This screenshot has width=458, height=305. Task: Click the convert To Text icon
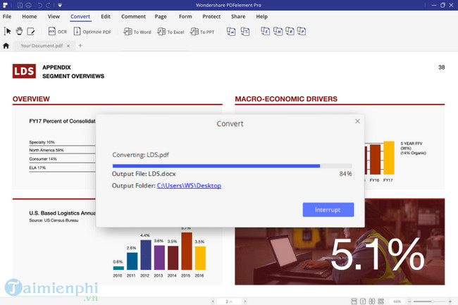[245, 32]
